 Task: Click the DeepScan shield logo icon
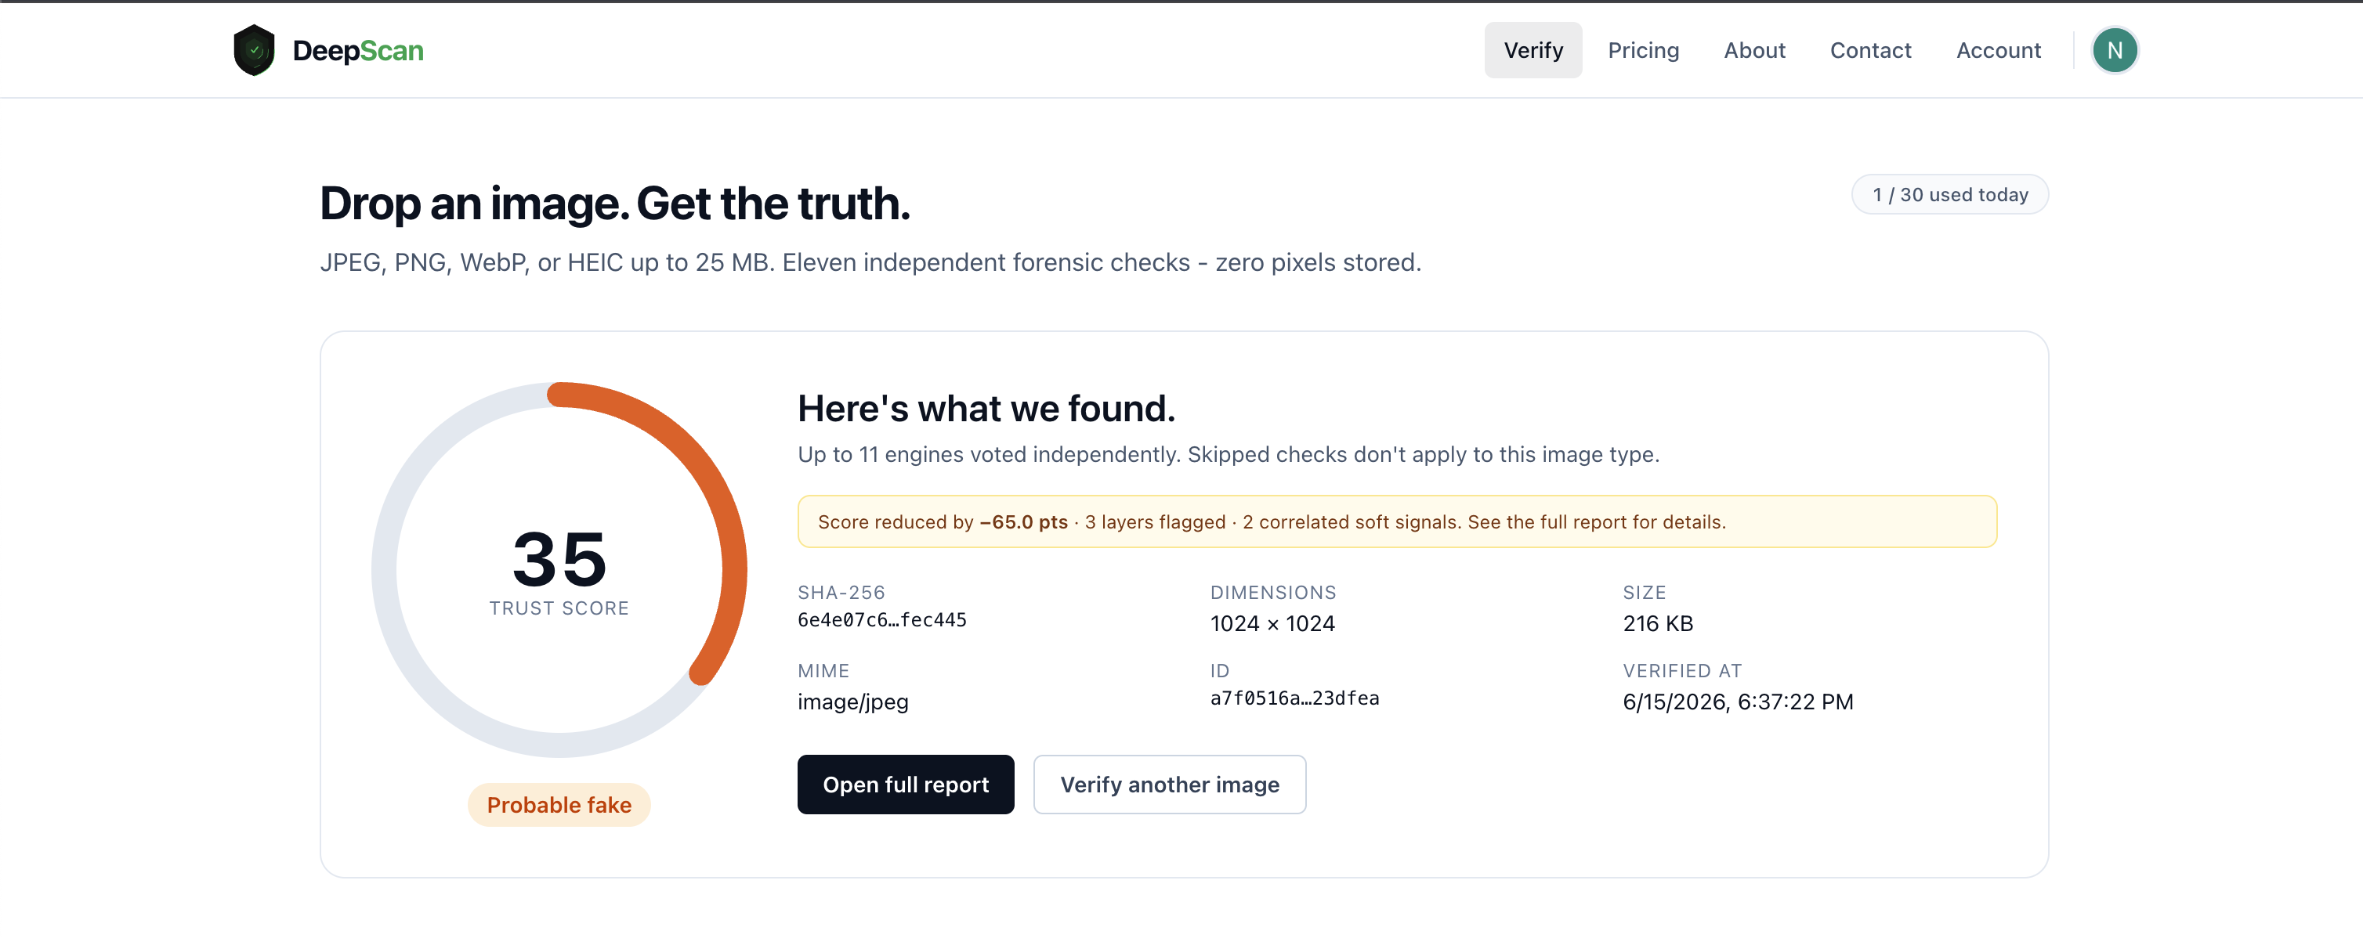[x=254, y=50]
